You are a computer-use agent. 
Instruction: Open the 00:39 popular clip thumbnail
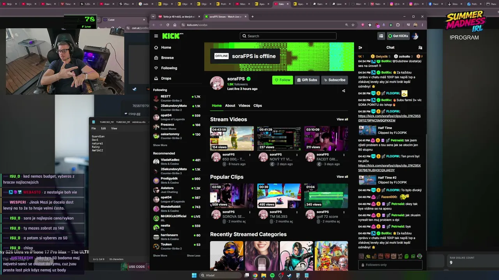click(279, 196)
